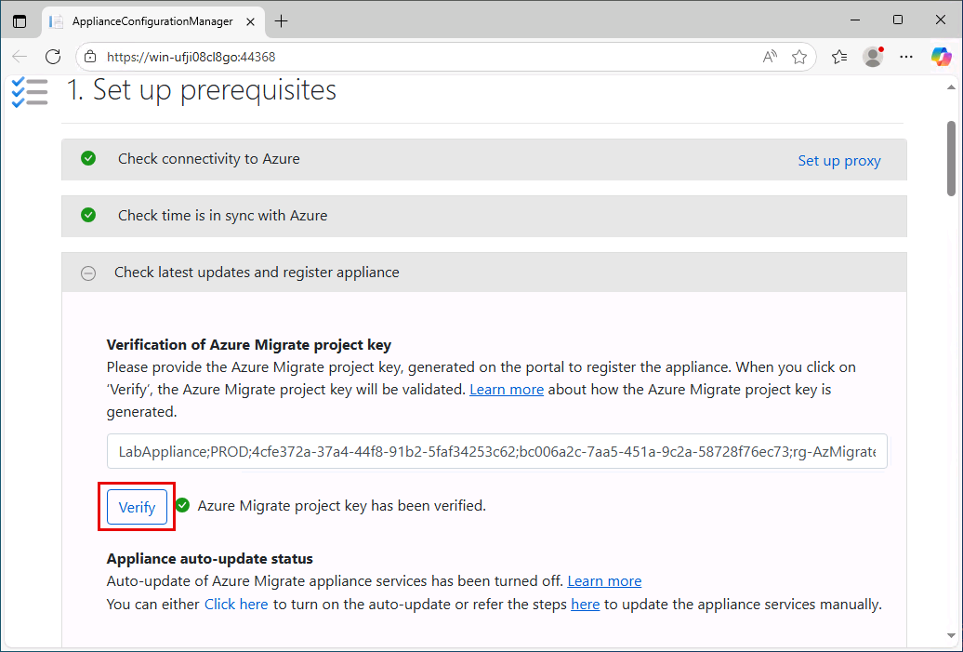Refresh the current page

coord(53,57)
